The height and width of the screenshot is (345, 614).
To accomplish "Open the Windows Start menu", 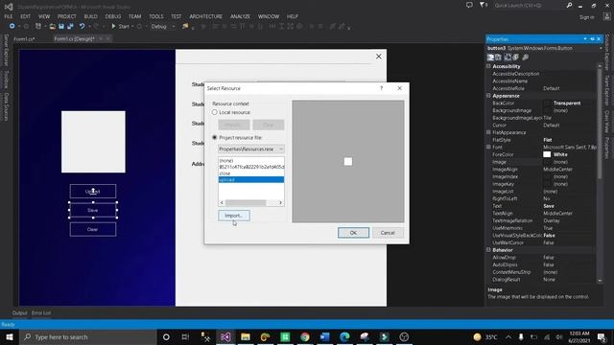I will [x=10, y=336].
